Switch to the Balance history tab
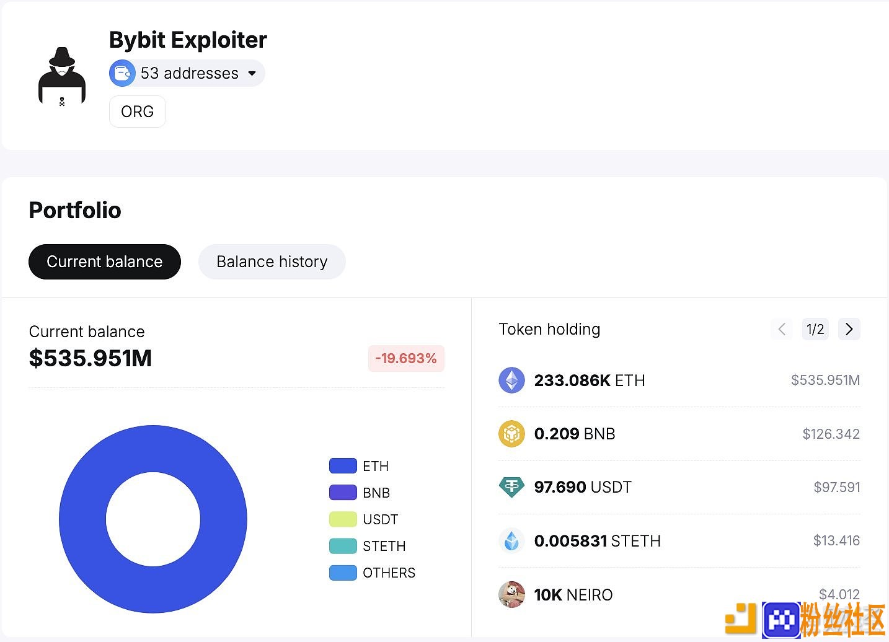Screen dimensions: 889x642 (x=272, y=262)
